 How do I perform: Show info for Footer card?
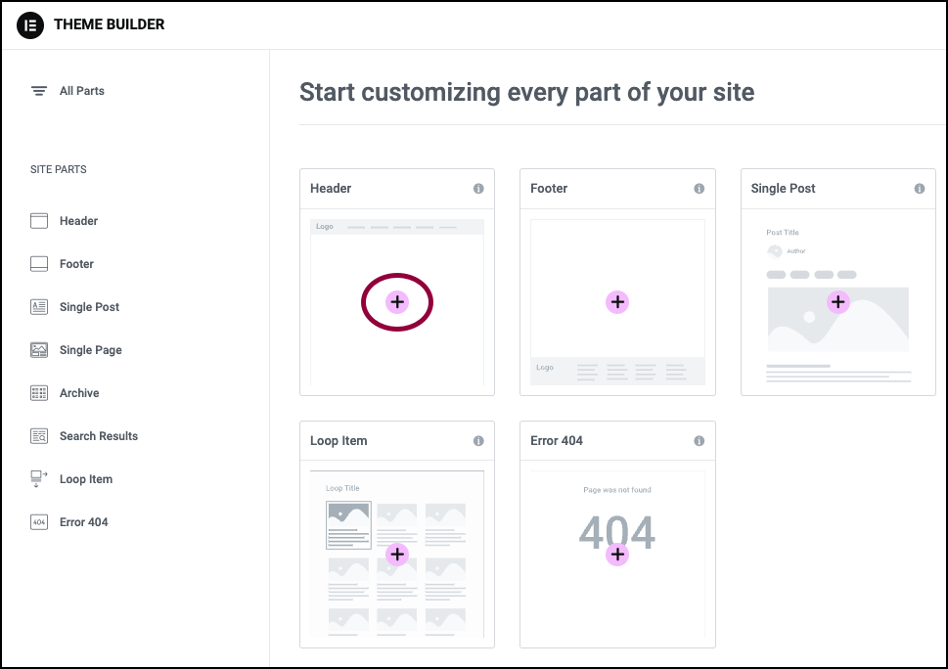point(699,189)
